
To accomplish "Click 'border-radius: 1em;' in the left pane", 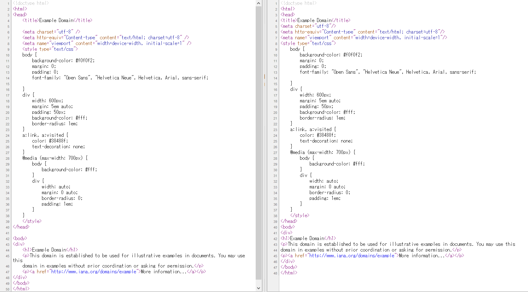I will pyautogui.click(x=55, y=124).
